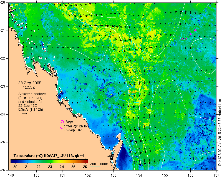Click the velocity scale reference arrow
Screen dimensions: 222x178
click(x=24, y=113)
